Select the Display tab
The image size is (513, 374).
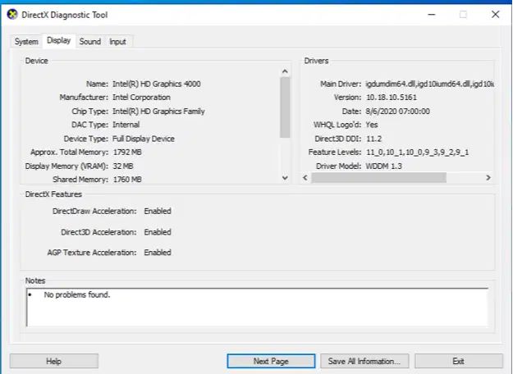click(x=59, y=41)
